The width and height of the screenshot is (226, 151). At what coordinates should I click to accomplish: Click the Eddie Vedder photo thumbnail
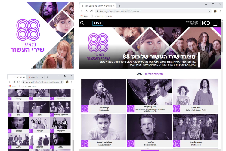pyautogui.click(x=104, y=92)
